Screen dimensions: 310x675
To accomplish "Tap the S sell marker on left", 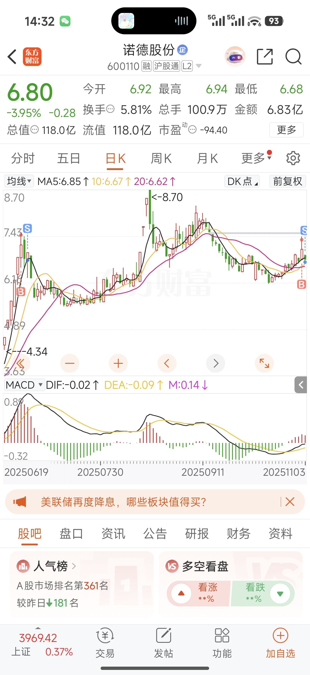I will (27, 228).
